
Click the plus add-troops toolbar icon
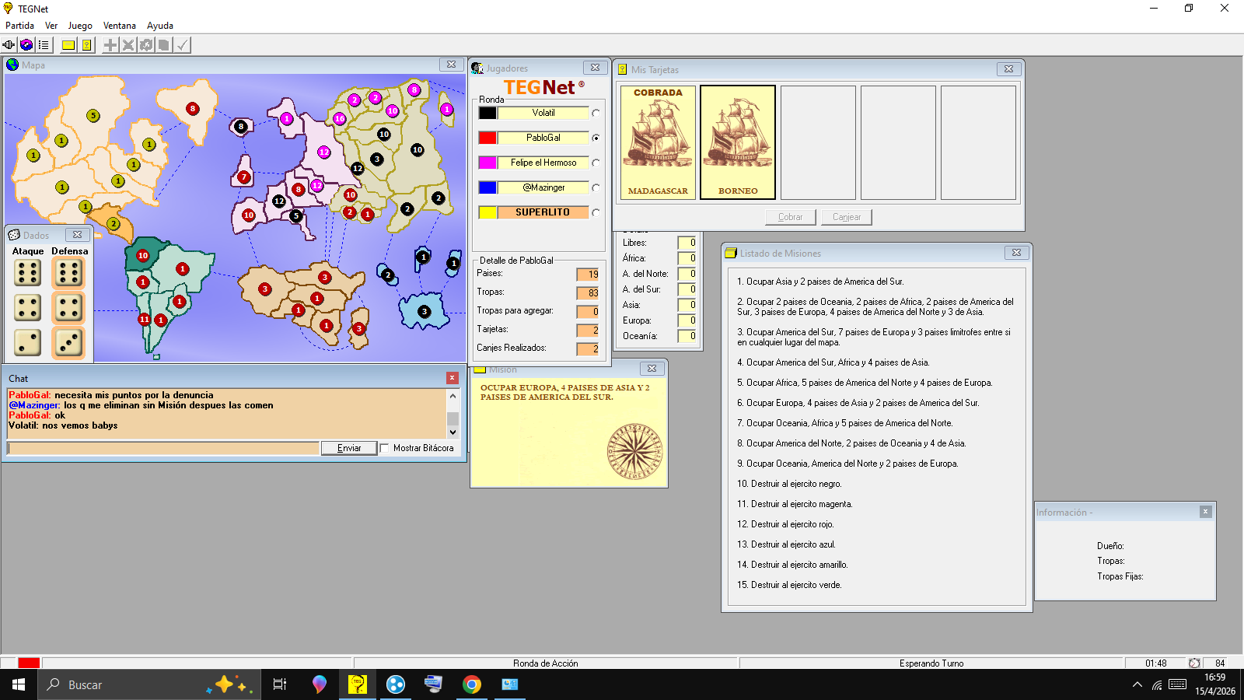[x=110, y=45]
